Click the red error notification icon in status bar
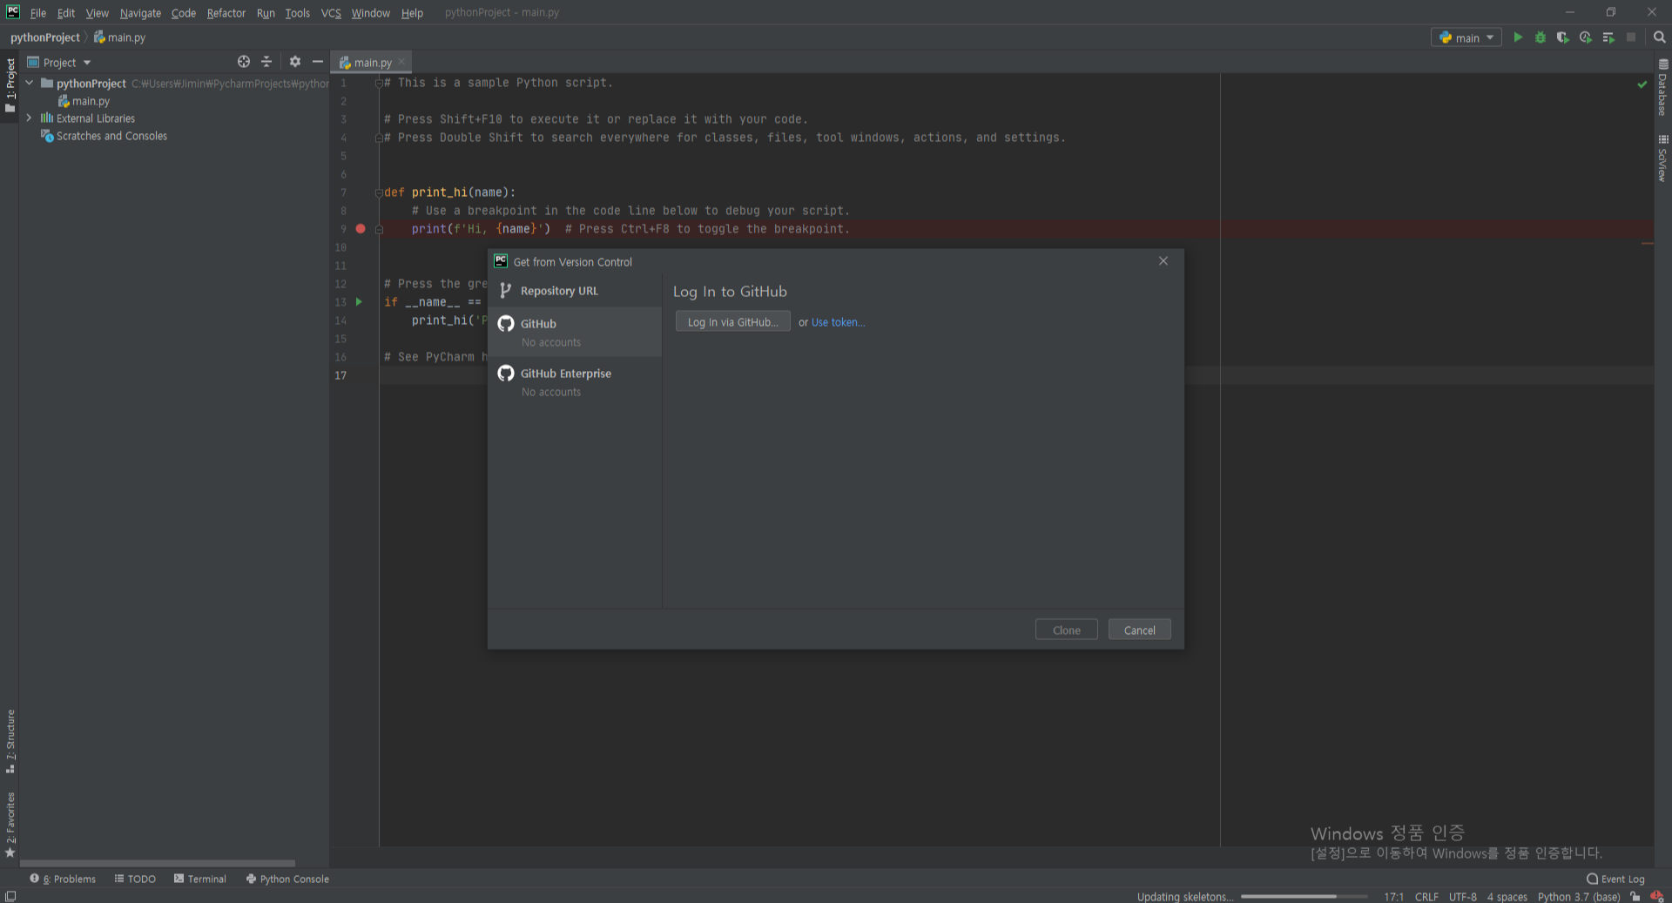 [1656, 896]
